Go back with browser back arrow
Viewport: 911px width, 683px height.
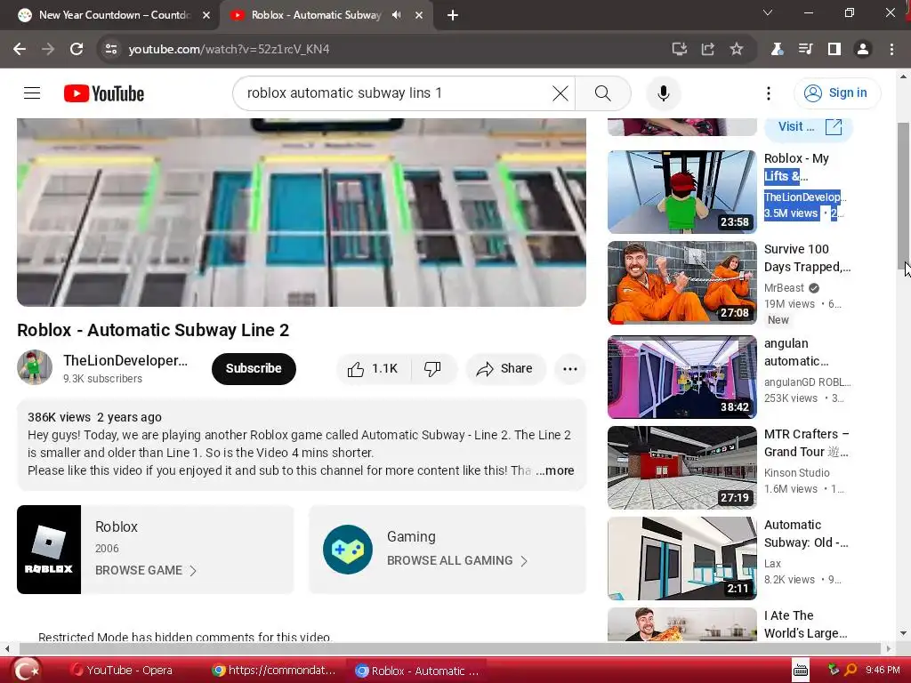(x=20, y=50)
